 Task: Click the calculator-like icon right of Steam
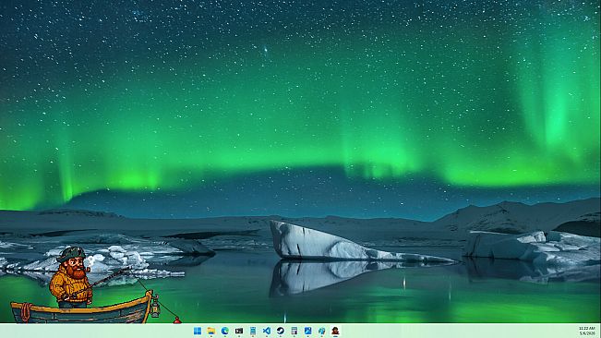(x=294, y=331)
